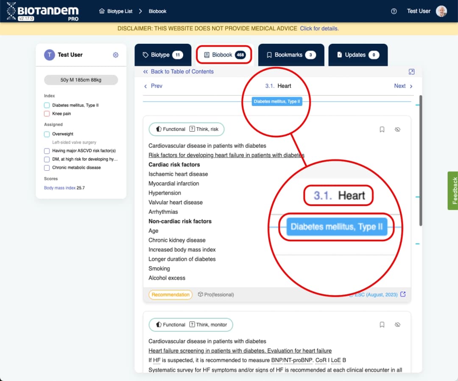
Task: Toggle the Overweight checkbox
Action: [x=47, y=134]
